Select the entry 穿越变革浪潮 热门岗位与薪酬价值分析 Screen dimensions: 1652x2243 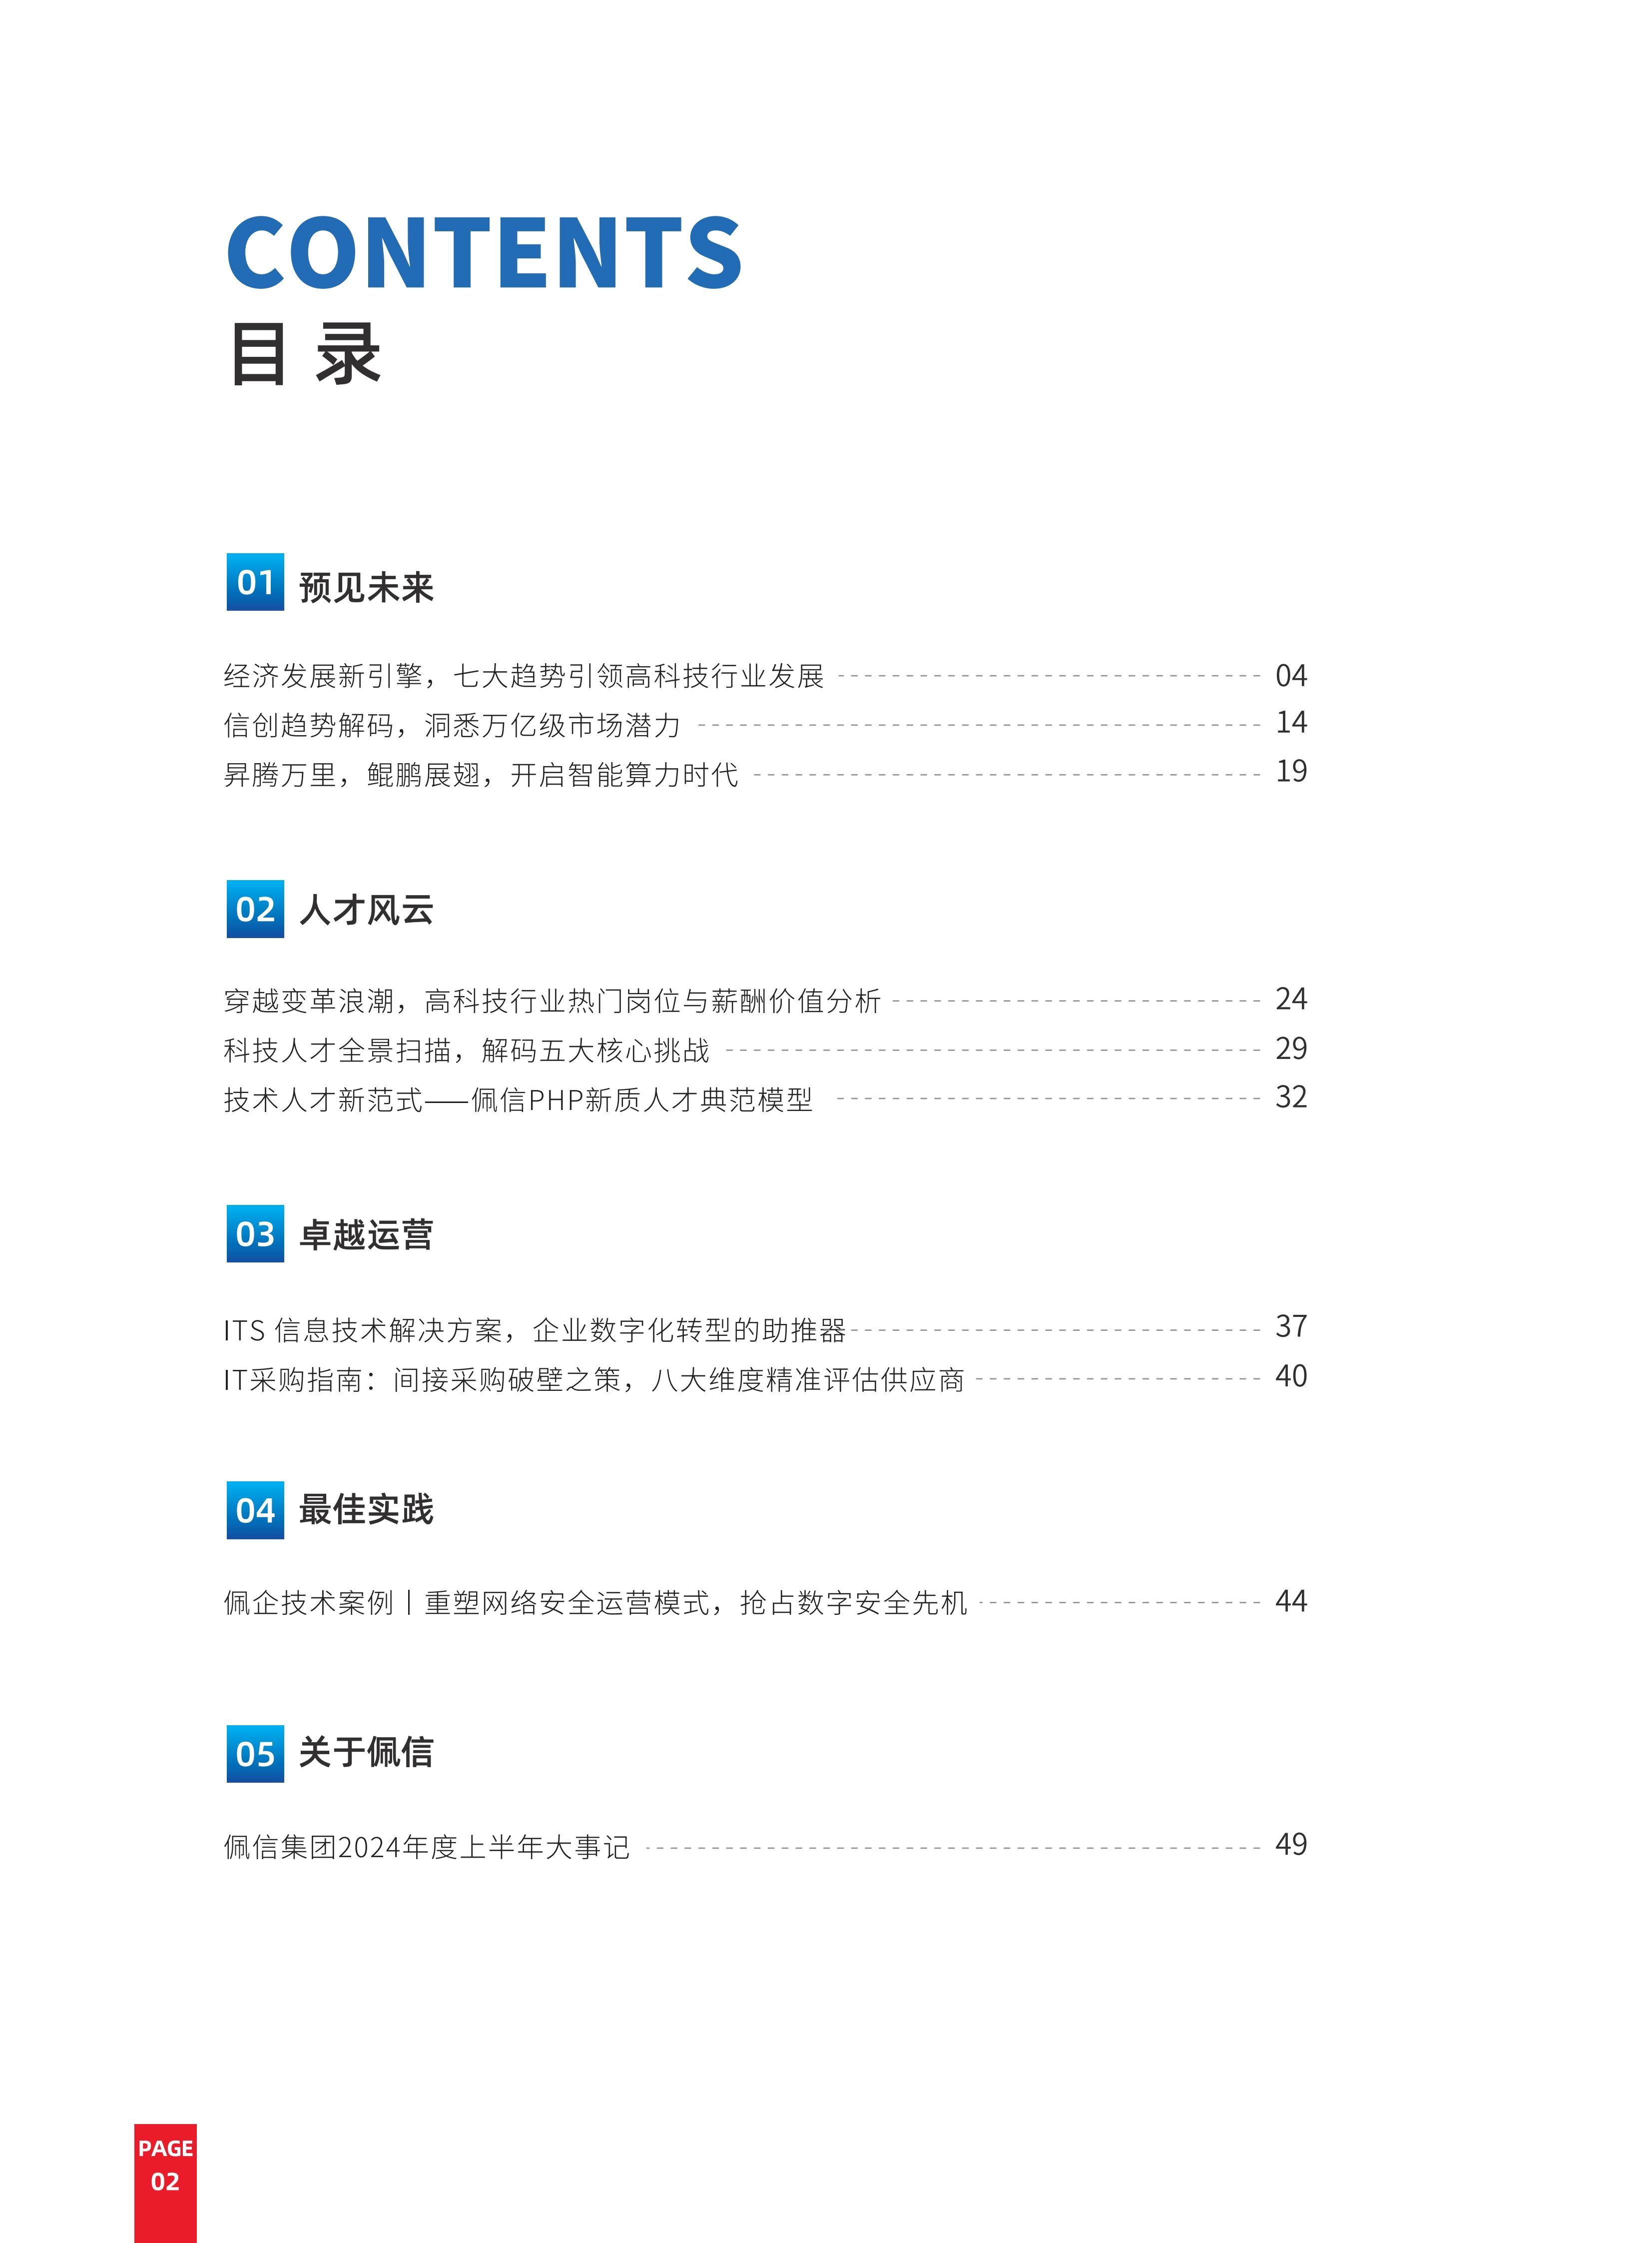pos(765,1001)
